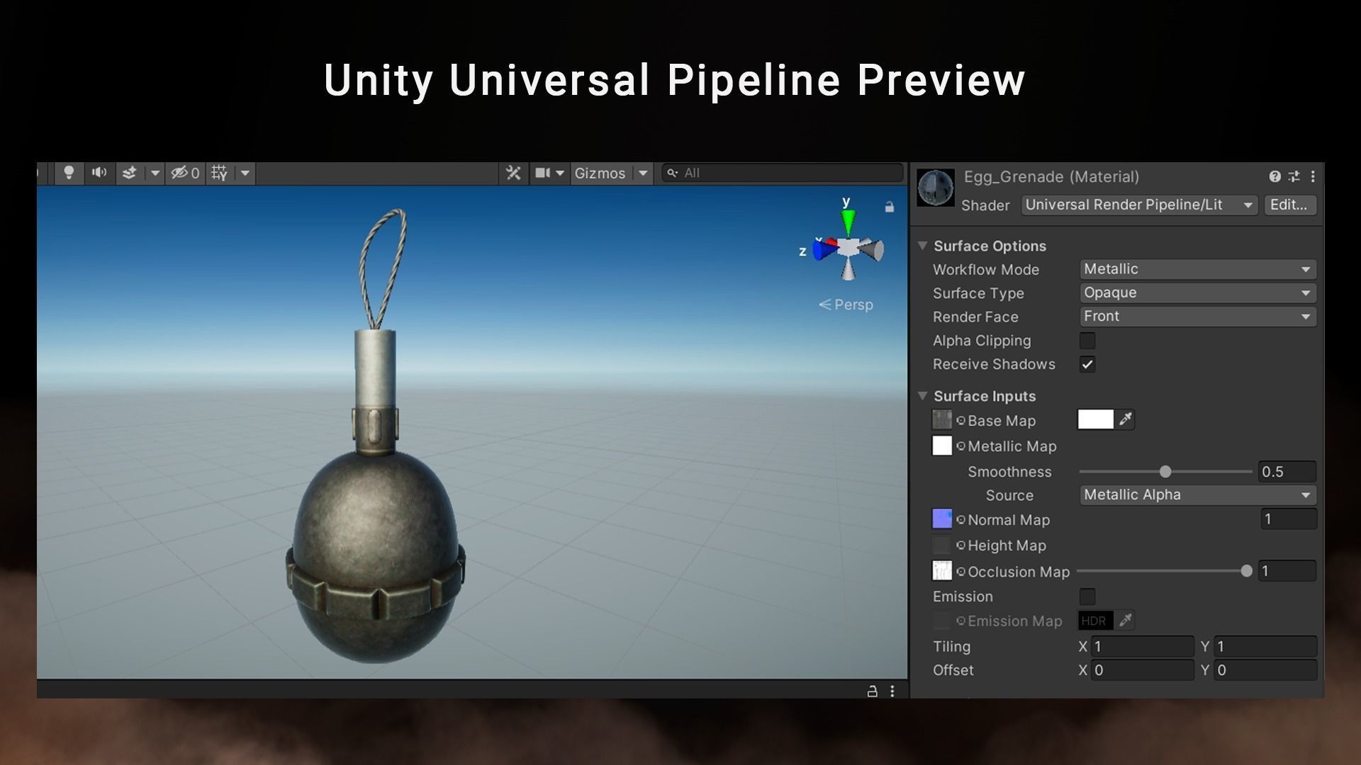The width and height of the screenshot is (1361, 765).
Task: Uncheck Receive Shadows checkbox
Action: [x=1087, y=365]
